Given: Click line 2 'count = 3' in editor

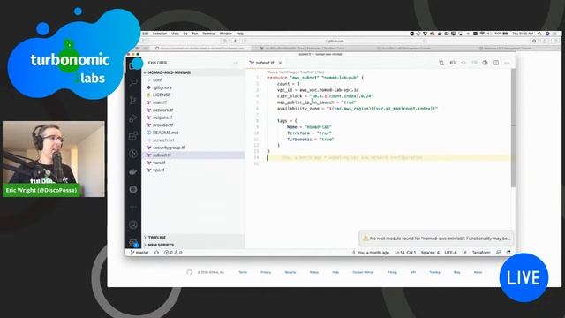Looking at the screenshot, I should tap(289, 84).
